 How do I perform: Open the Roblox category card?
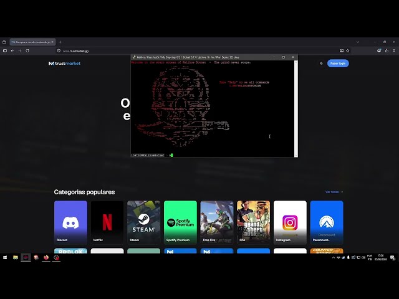pyautogui.click(x=70, y=251)
